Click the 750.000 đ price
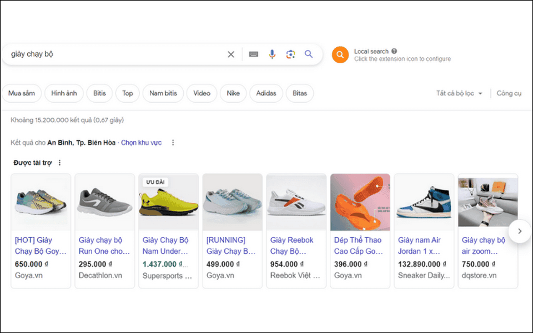The image size is (533, 333). (478, 264)
